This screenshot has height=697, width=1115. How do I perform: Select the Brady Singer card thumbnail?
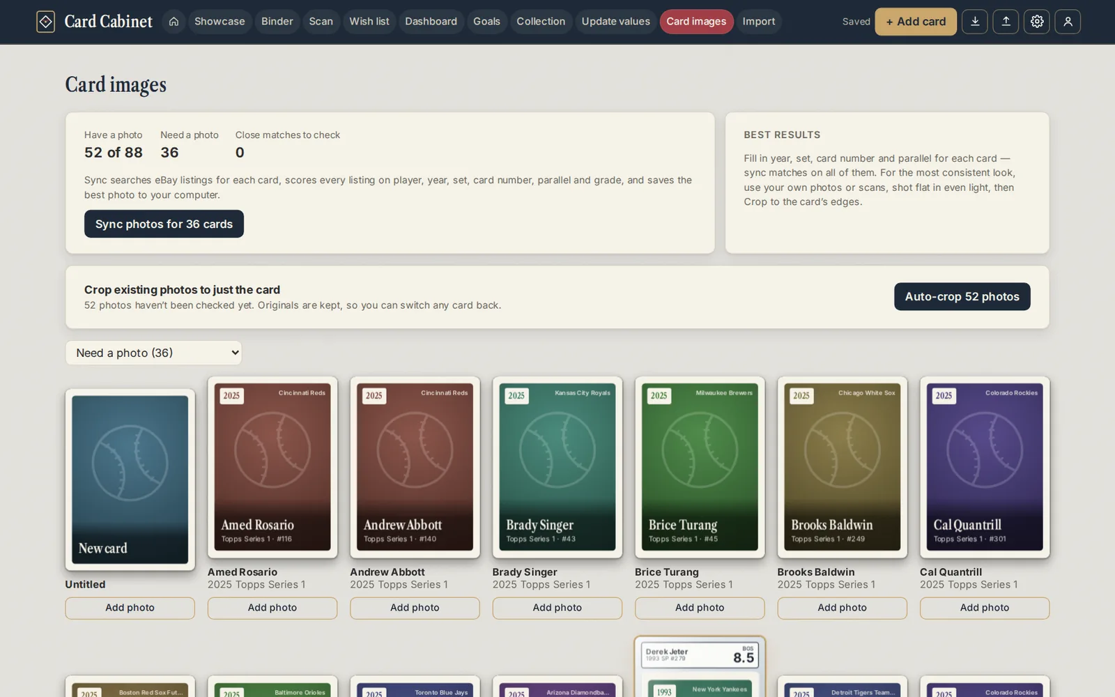click(557, 467)
